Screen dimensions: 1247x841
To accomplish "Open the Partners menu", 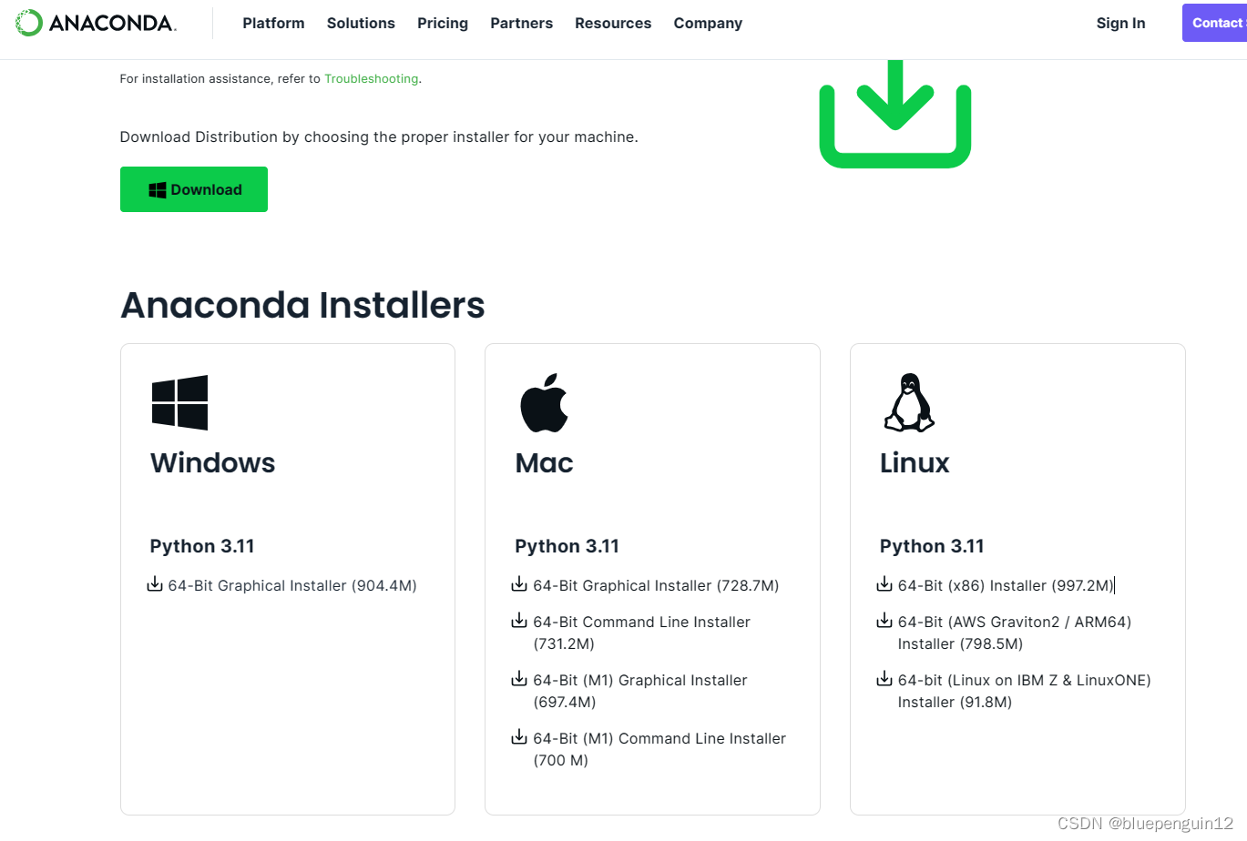I will click(x=521, y=23).
